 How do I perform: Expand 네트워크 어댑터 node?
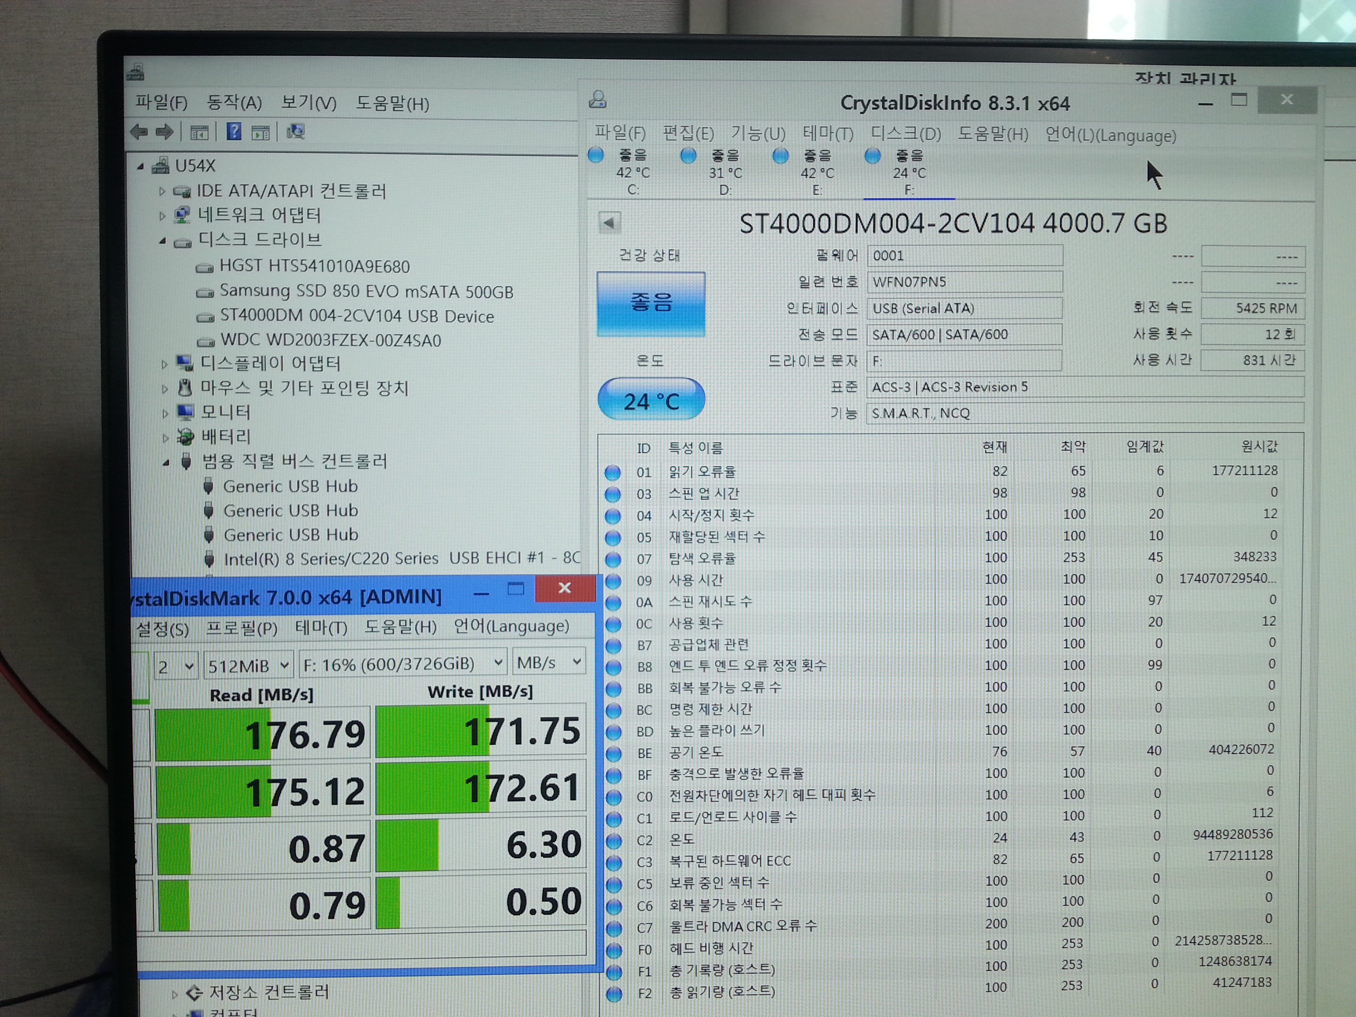tap(162, 216)
